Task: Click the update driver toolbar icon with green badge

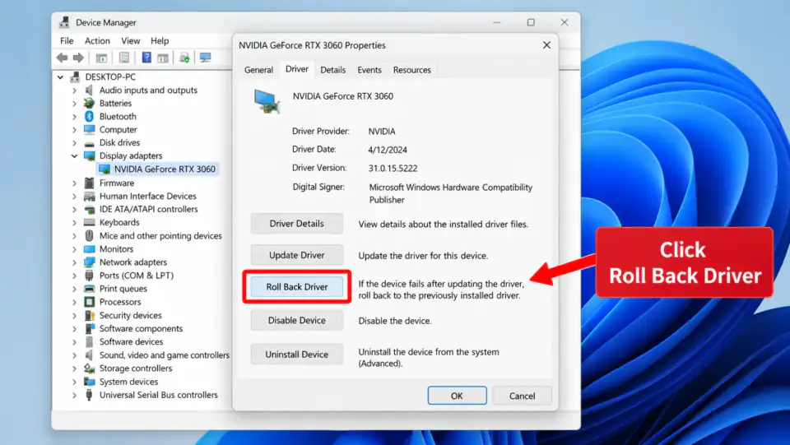Action: (x=184, y=58)
